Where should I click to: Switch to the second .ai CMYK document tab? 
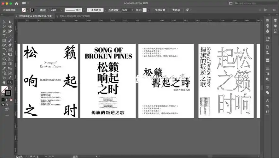click(x=74, y=16)
